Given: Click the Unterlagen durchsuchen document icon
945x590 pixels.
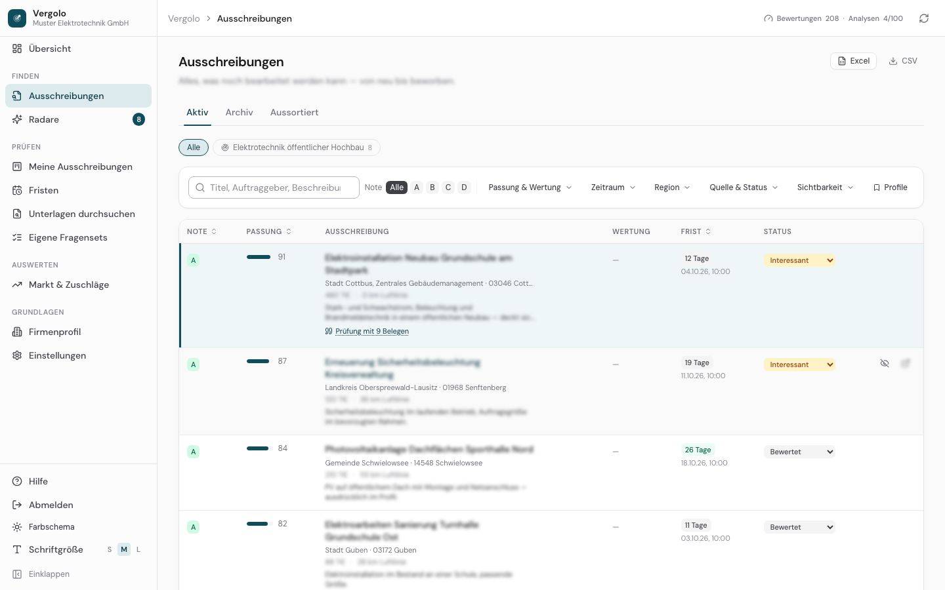Looking at the screenshot, I should click(17, 214).
